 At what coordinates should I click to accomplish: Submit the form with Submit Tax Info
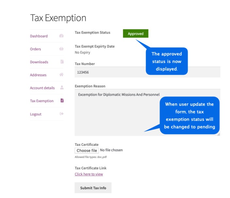pyautogui.click(x=93, y=188)
